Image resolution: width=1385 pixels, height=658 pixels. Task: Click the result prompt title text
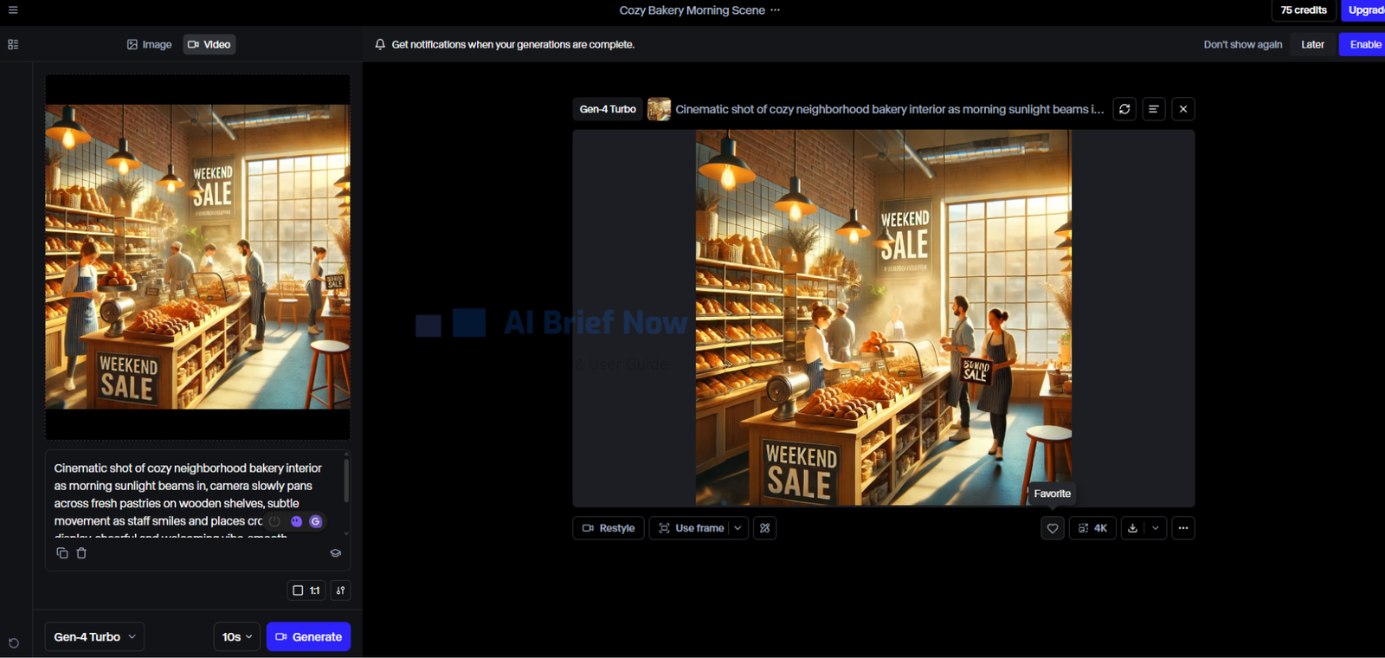pos(890,109)
